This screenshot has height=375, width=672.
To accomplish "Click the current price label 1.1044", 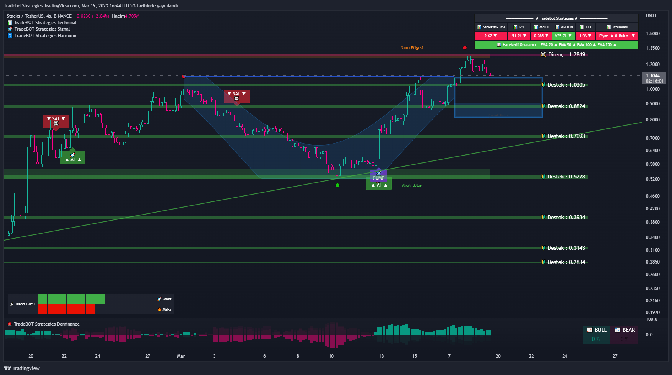I will click(x=654, y=78).
